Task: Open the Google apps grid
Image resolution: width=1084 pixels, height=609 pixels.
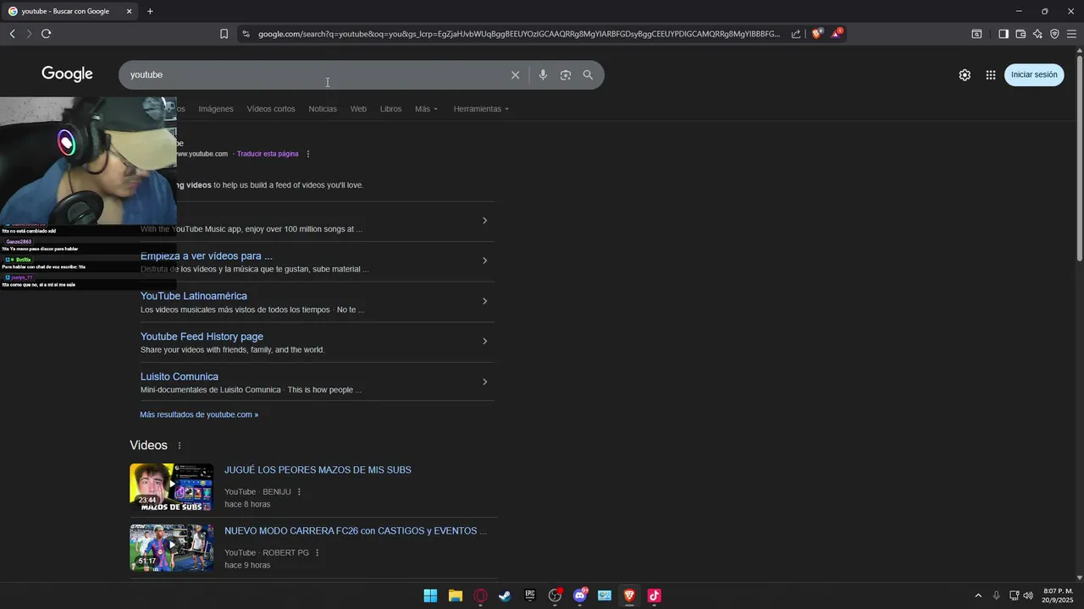Action: tap(990, 74)
